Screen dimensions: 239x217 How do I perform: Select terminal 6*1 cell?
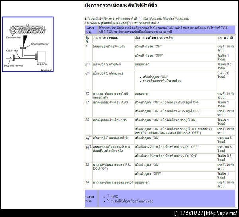click(88, 66)
